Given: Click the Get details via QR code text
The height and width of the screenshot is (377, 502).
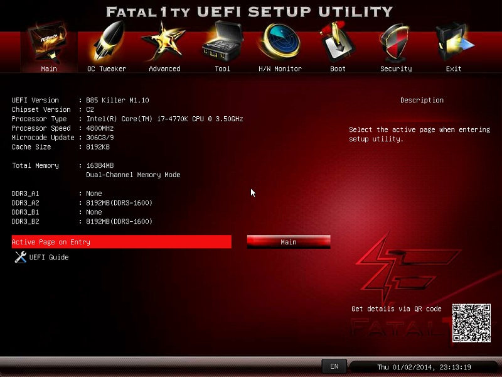Looking at the screenshot, I should tap(397, 309).
